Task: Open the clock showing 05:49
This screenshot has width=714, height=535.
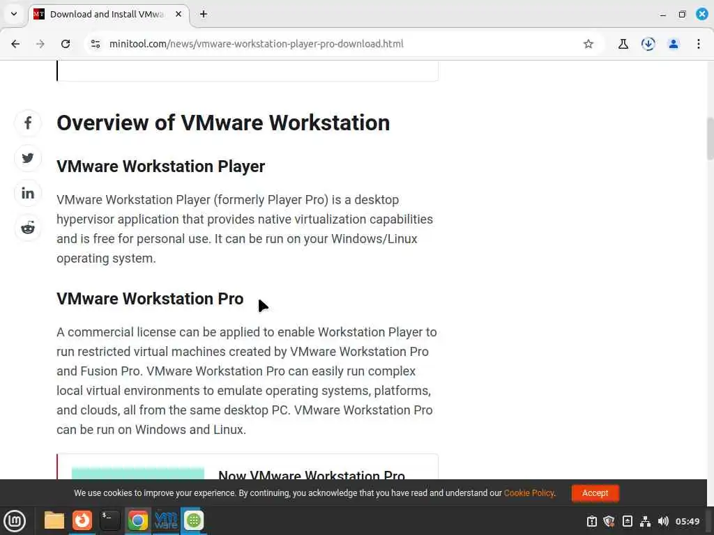Action: [x=687, y=521]
